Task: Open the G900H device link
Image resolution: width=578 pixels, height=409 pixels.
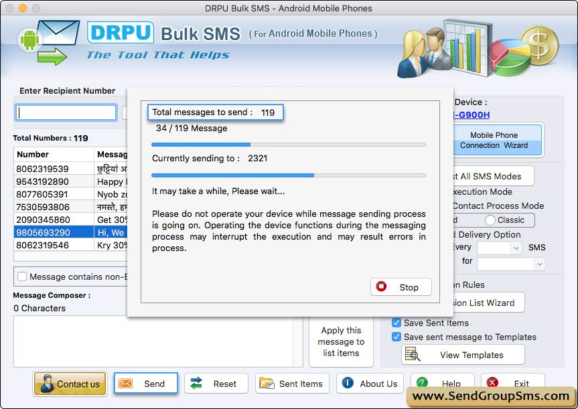Action: point(472,114)
